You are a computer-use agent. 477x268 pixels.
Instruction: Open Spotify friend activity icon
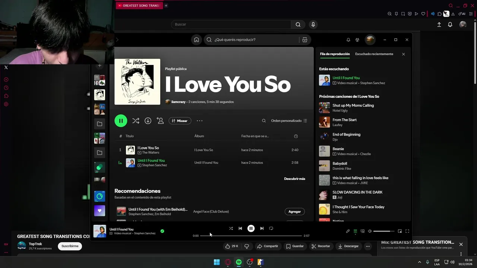pos(357,40)
